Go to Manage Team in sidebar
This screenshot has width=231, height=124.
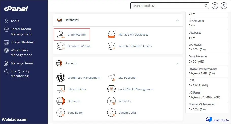click(22, 63)
